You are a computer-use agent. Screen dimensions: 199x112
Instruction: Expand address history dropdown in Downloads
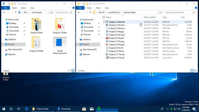point(49,12)
